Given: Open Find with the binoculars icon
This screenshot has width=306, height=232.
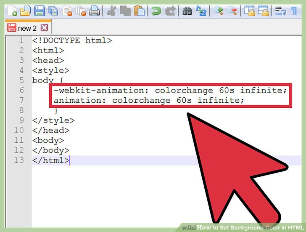Looking at the screenshot, I should [x=187, y=11].
